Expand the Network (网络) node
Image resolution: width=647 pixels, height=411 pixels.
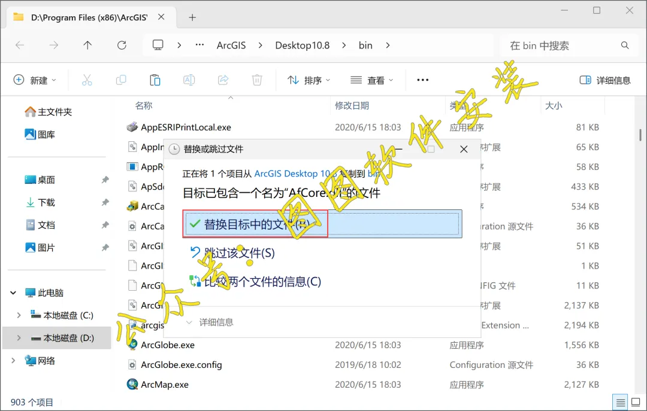pos(13,361)
